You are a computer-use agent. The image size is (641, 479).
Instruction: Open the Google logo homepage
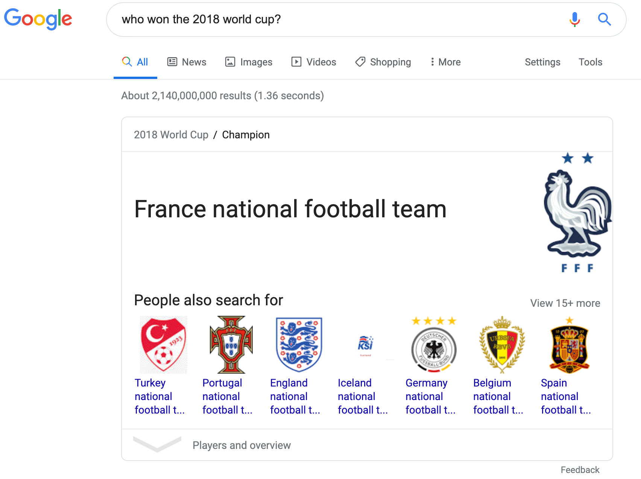(x=38, y=19)
